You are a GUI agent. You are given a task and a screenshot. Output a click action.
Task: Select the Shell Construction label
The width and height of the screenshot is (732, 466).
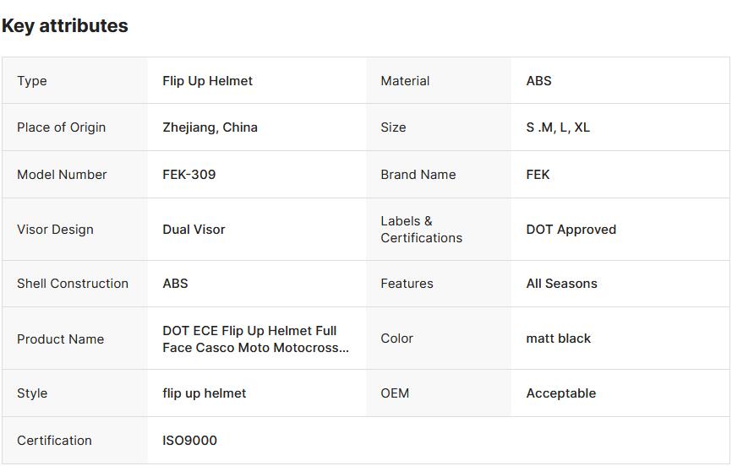73,284
